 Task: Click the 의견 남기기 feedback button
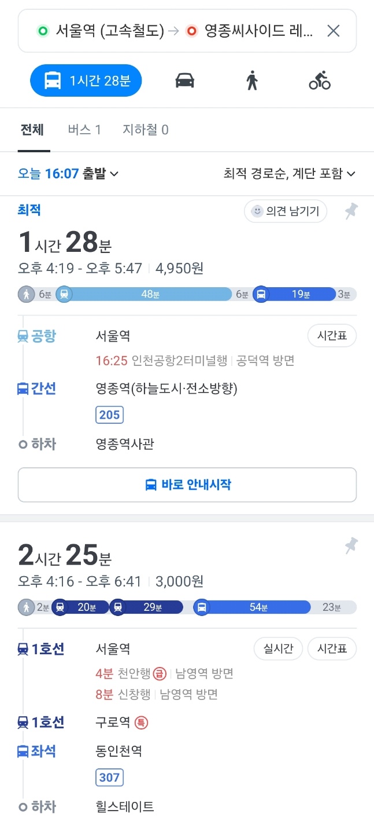(286, 211)
